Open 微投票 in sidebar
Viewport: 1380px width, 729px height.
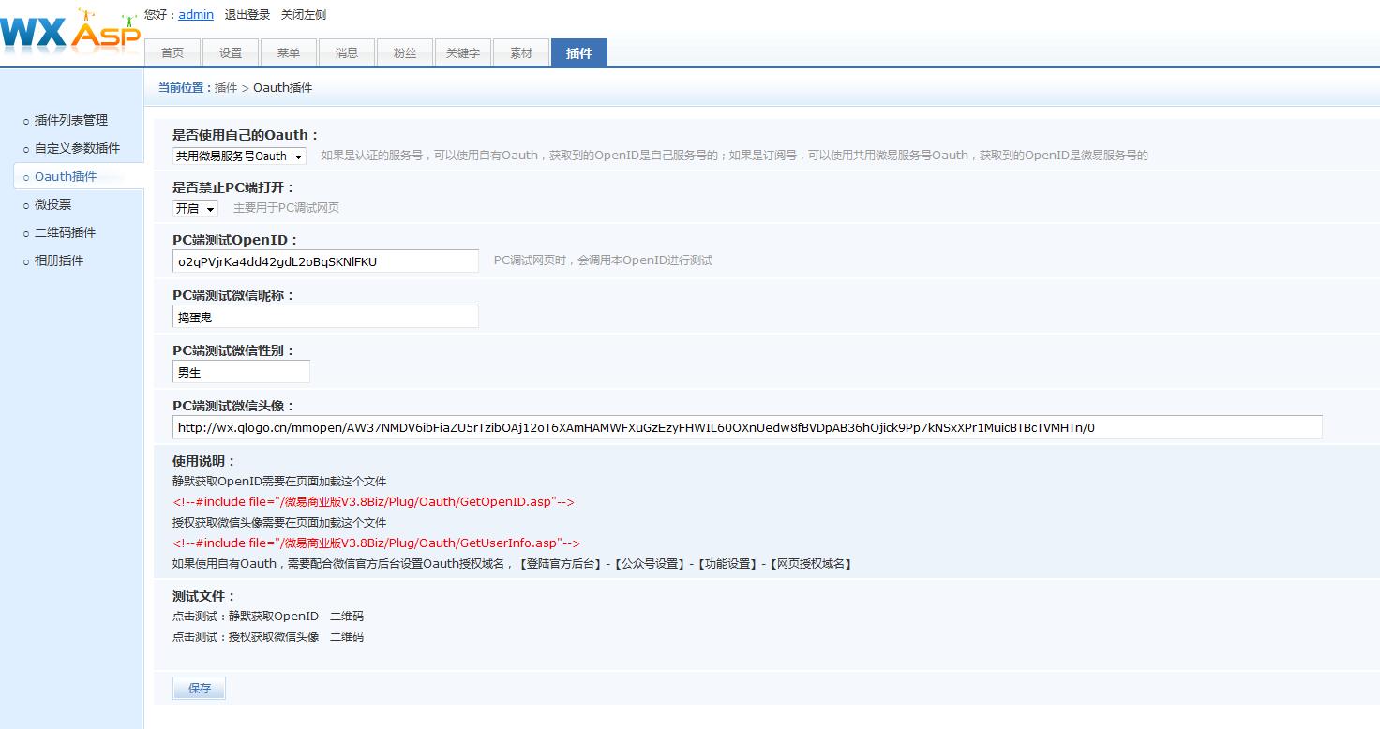coord(52,204)
